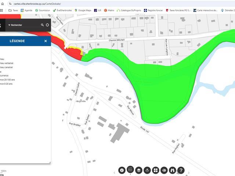The width and height of the screenshot is (235, 176).
Task: Click the location marker tool icon
Action: pos(147,170)
